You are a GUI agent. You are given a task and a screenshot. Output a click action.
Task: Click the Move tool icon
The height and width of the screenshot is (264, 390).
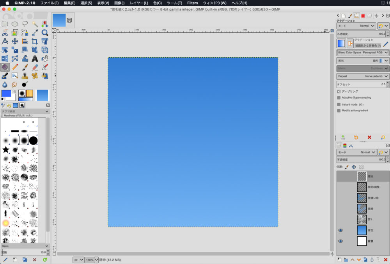click(x=15, y=41)
